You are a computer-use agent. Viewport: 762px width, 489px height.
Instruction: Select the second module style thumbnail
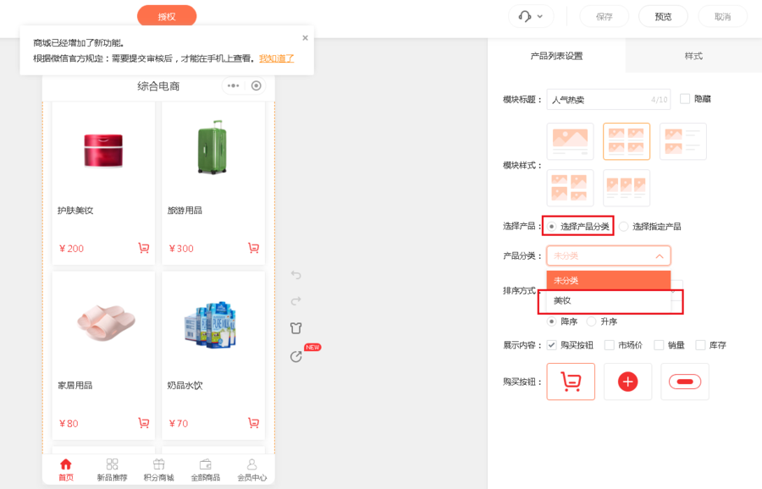click(x=626, y=140)
